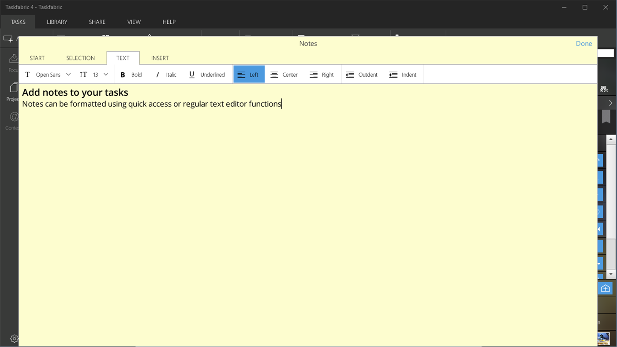This screenshot has width=617, height=347.
Task: Open the Focus view in the sidebar
Action: (13, 62)
